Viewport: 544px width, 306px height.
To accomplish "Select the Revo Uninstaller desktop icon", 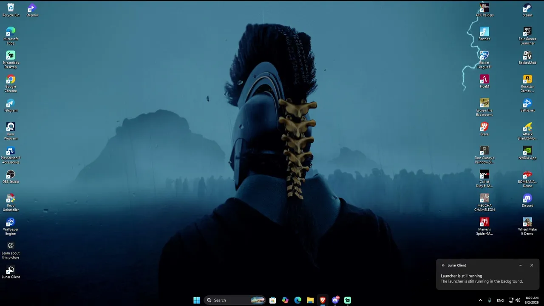I will click(x=11, y=203).
